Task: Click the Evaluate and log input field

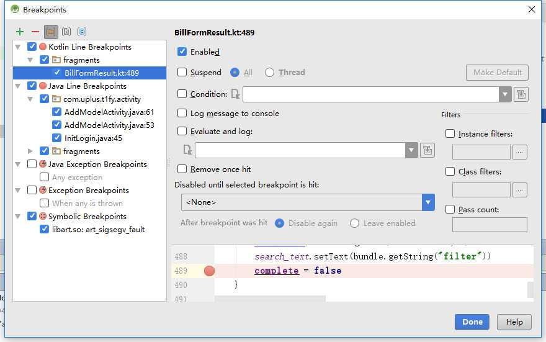Action: pyautogui.click(x=300, y=150)
